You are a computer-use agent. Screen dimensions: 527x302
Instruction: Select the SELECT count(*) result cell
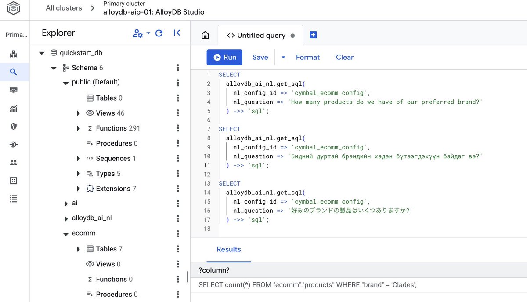[307, 285]
